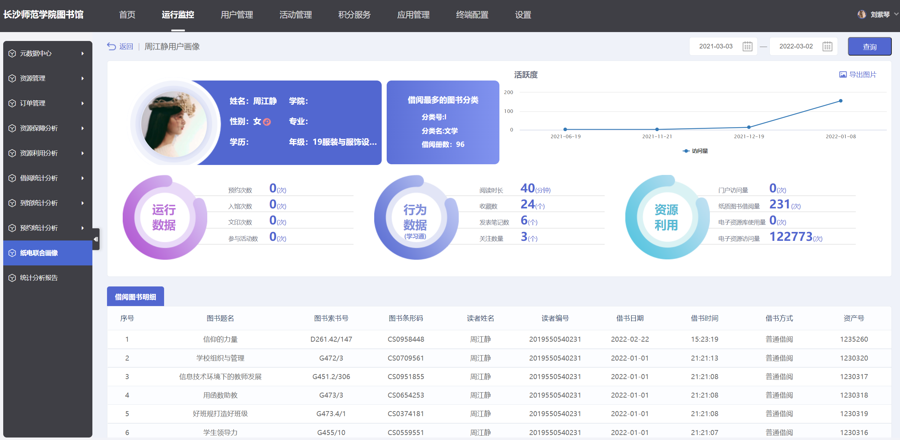This screenshot has width=900, height=440.
Task: Click the cube icon next to 元数据中心
Action: click(x=12, y=53)
